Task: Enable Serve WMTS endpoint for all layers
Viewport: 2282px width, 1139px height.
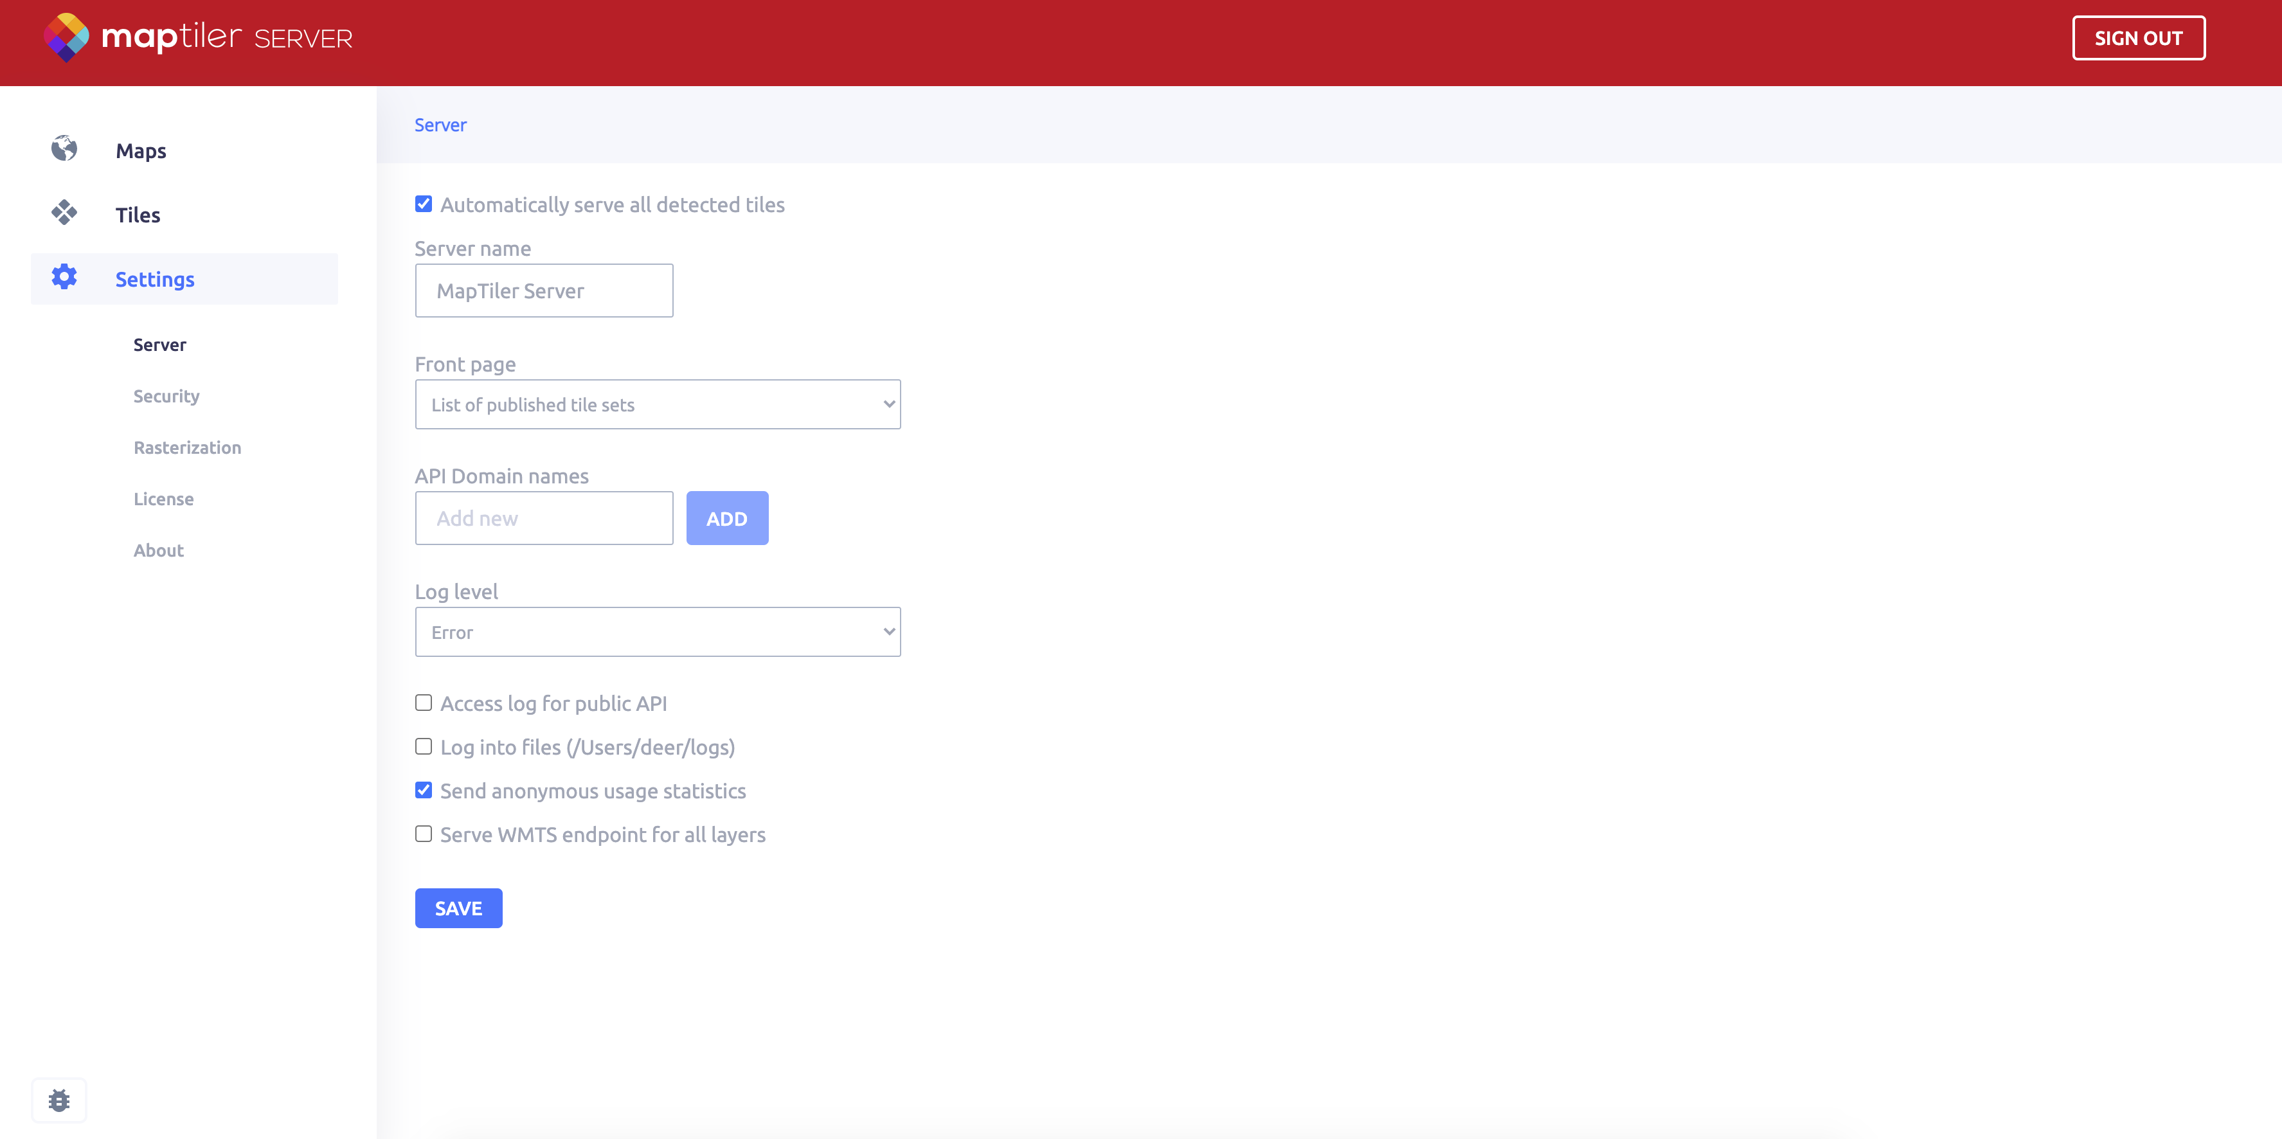Action: [x=424, y=834]
